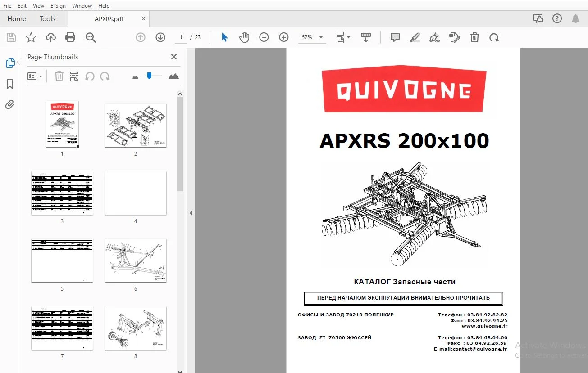Viewport: 588px width, 373px height.
Task: Close the Page Thumbnails panel
Action: click(174, 57)
